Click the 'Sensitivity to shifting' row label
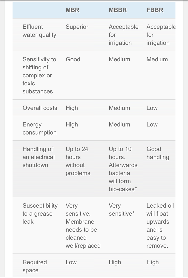 coord(39,75)
